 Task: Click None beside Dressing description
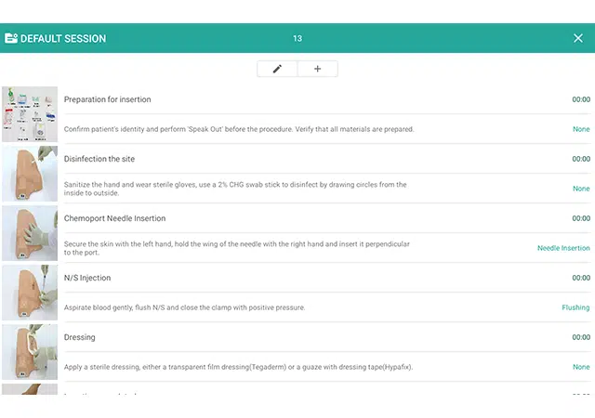coord(581,367)
